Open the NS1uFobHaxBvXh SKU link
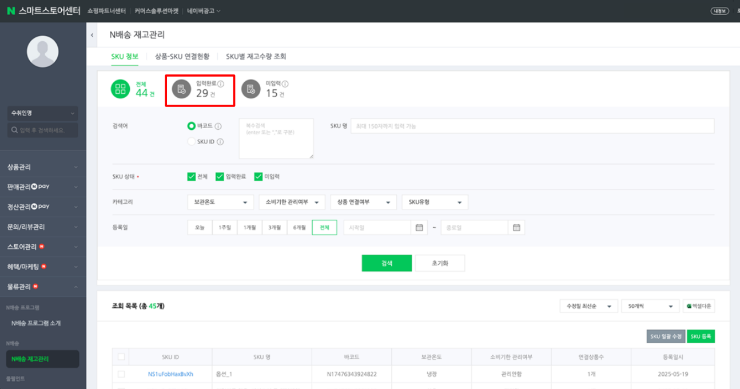 170,374
